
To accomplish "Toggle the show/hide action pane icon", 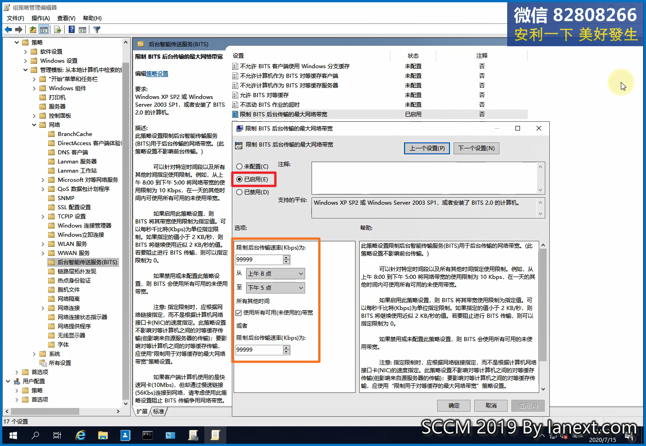I will coord(82,30).
